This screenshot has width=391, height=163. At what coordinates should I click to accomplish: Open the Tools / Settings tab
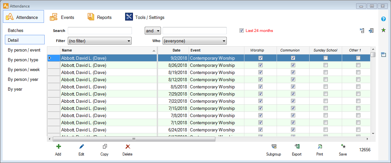(145, 17)
